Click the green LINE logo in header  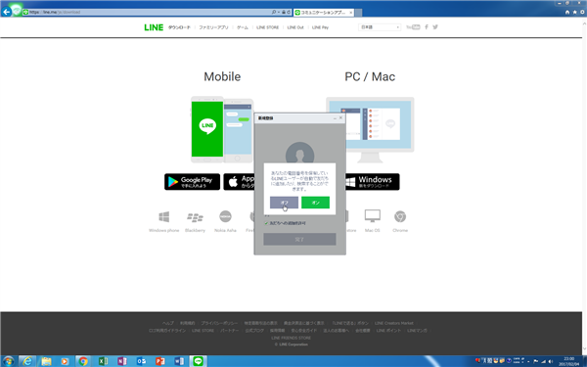tap(154, 27)
